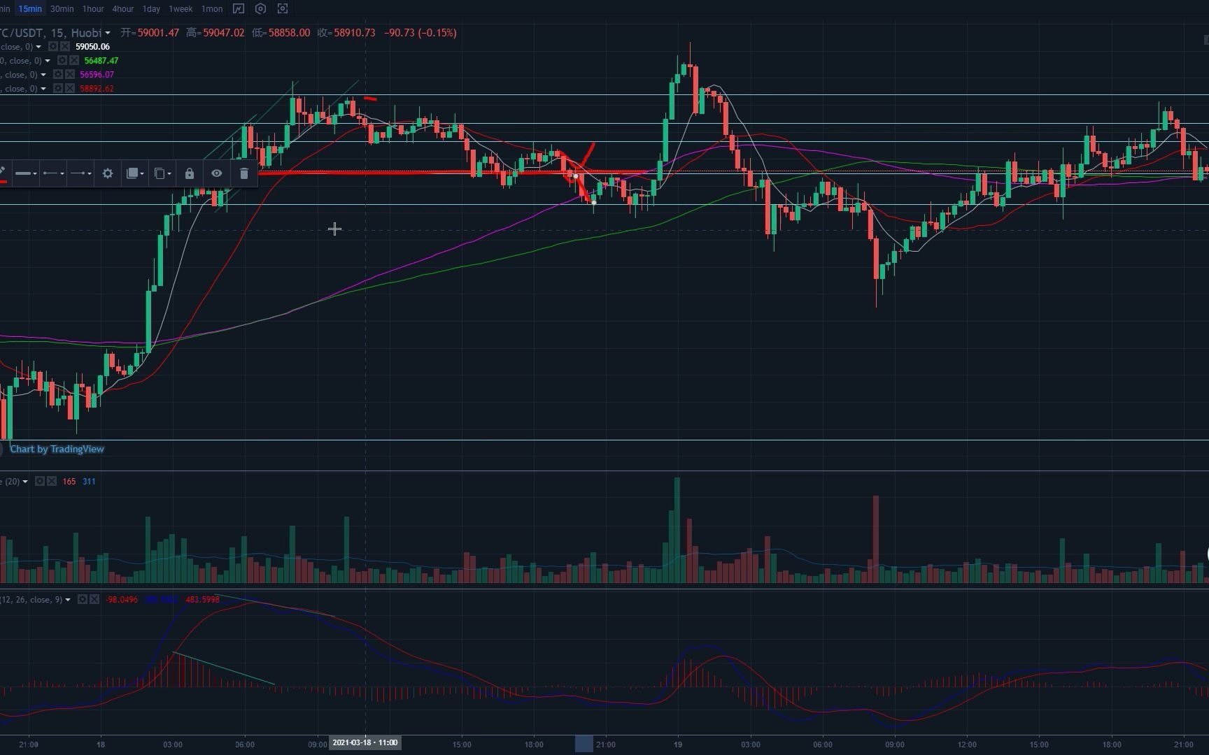Select the low price value 58858.00
Image resolution: width=1209 pixels, height=755 pixels.
[289, 33]
